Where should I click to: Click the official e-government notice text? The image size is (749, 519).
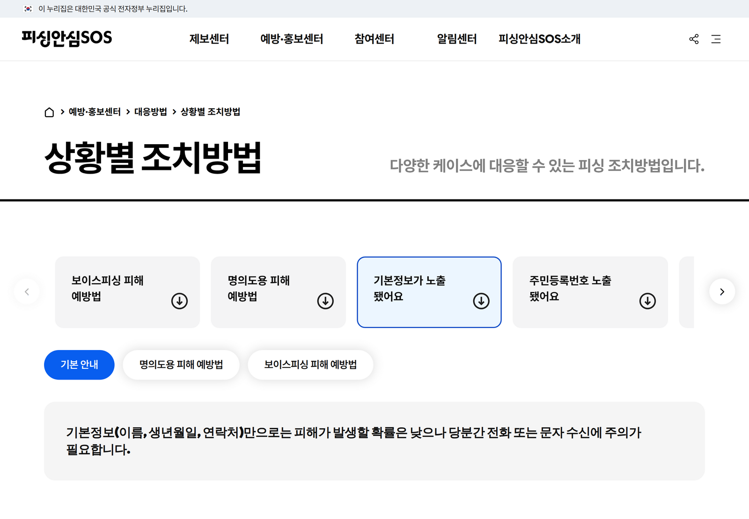[113, 9]
